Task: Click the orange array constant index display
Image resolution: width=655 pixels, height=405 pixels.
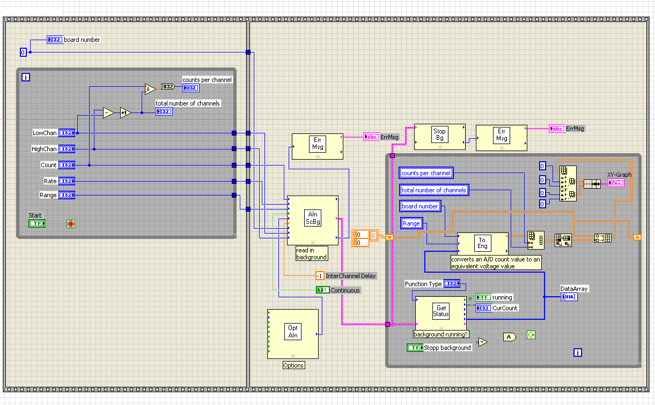Action: [x=360, y=238]
